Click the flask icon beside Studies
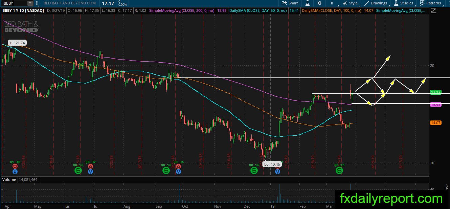The height and width of the screenshot is (209, 450). pos(396,3)
